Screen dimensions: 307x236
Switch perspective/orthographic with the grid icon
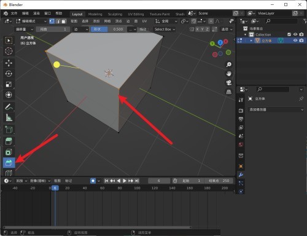tap(229, 92)
